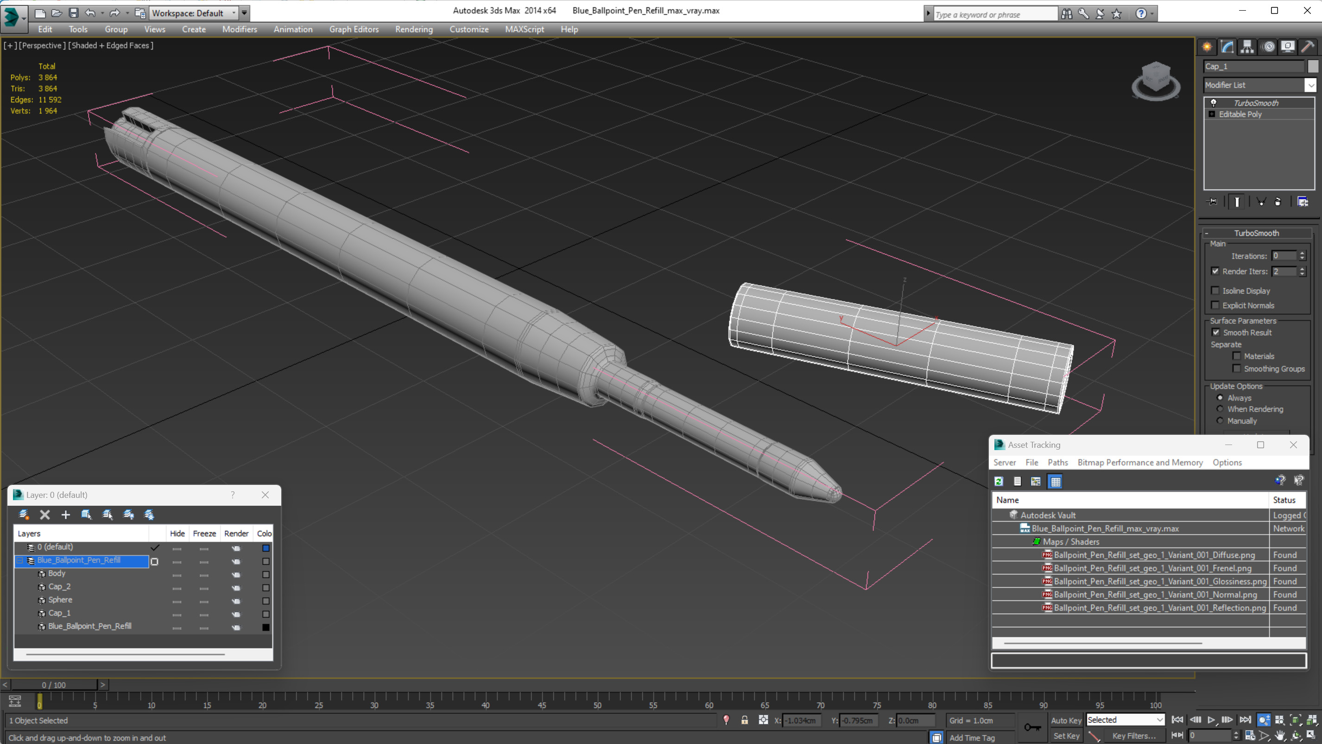The height and width of the screenshot is (744, 1322).
Task: Open the Create command panel tab
Action: point(1207,47)
